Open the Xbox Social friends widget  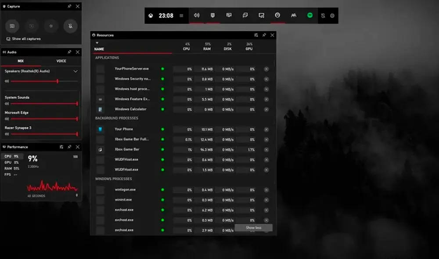293,15
